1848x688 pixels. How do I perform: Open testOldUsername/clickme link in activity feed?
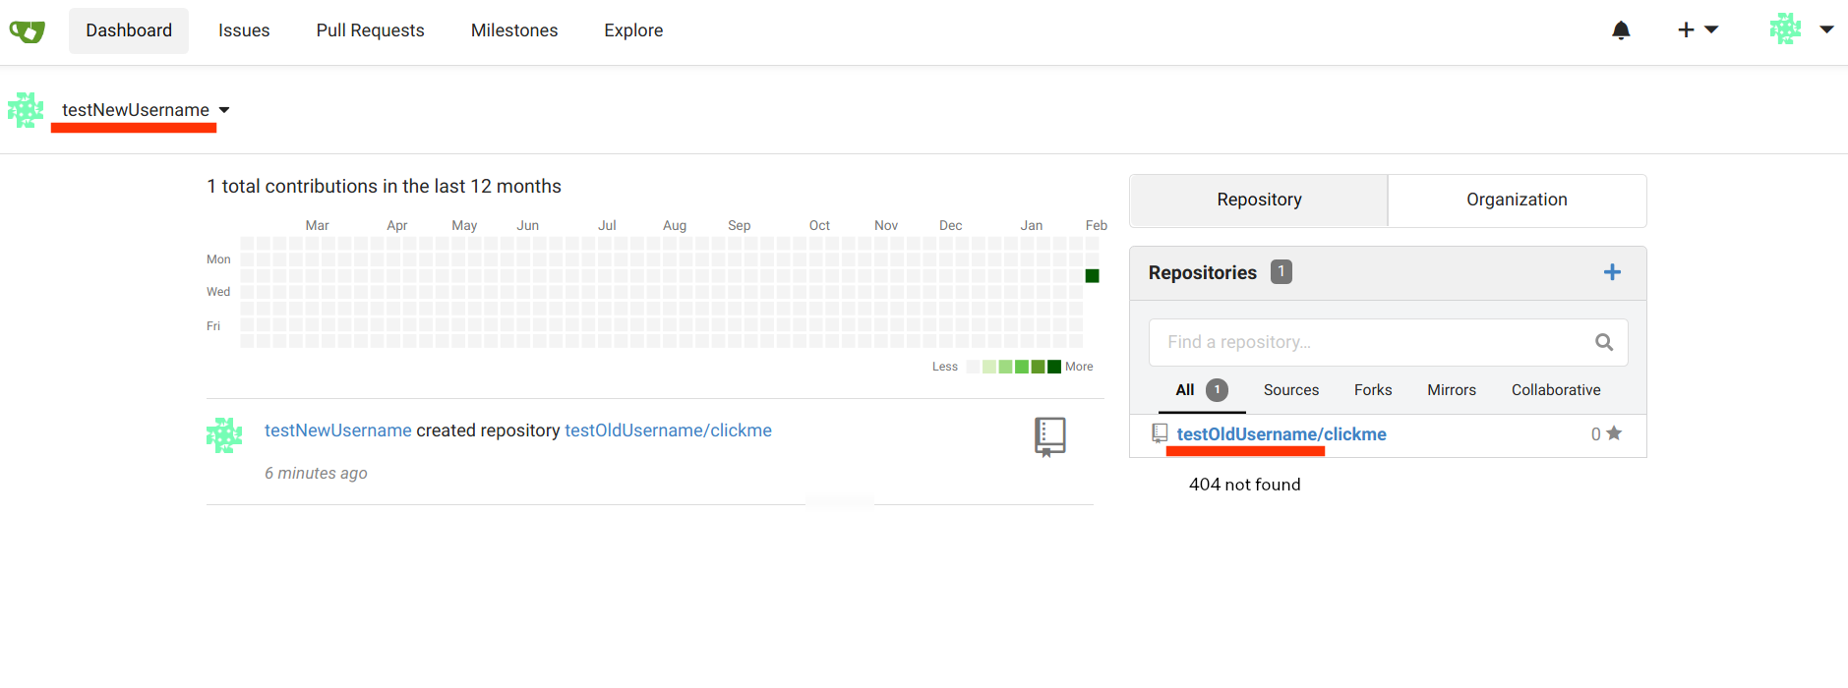click(x=668, y=430)
